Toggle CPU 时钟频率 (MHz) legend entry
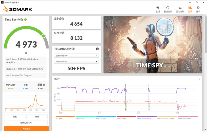Image resolution: width=207 pixels, height=131 pixels. click(x=147, y=118)
